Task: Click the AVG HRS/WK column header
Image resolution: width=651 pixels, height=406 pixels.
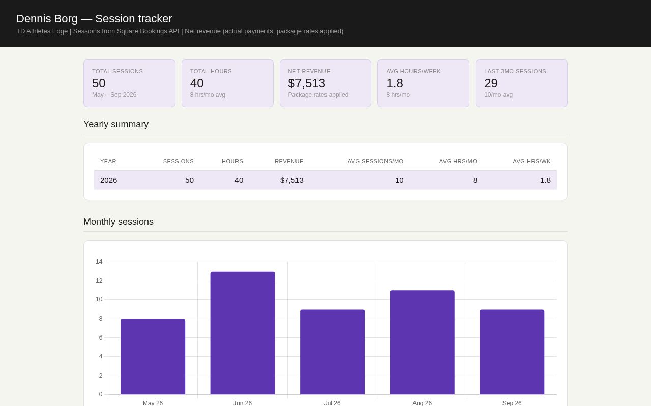Action: click(531, 161)
